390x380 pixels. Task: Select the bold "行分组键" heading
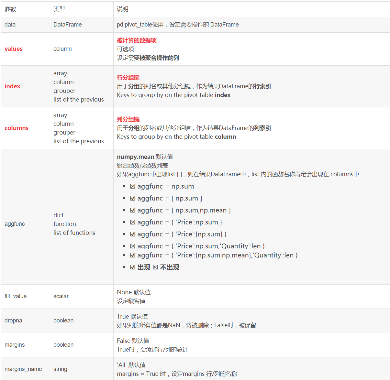tap(128, 77)
